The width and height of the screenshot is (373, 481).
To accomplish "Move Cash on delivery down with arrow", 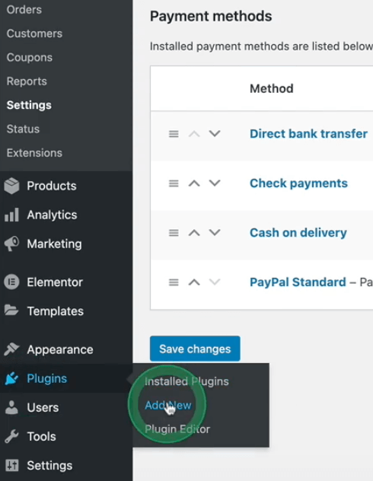I will tap(215, 233).
